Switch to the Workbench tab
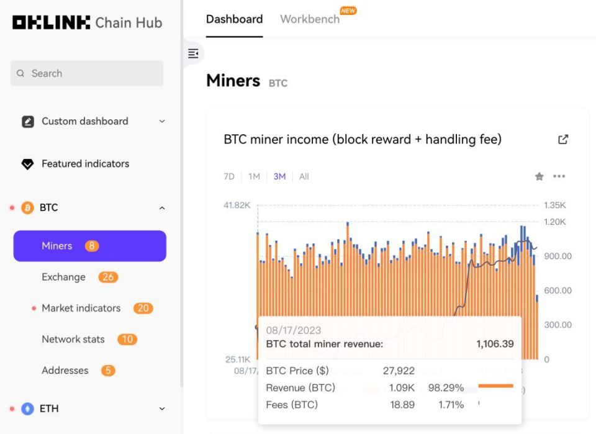 coord(310,19)
